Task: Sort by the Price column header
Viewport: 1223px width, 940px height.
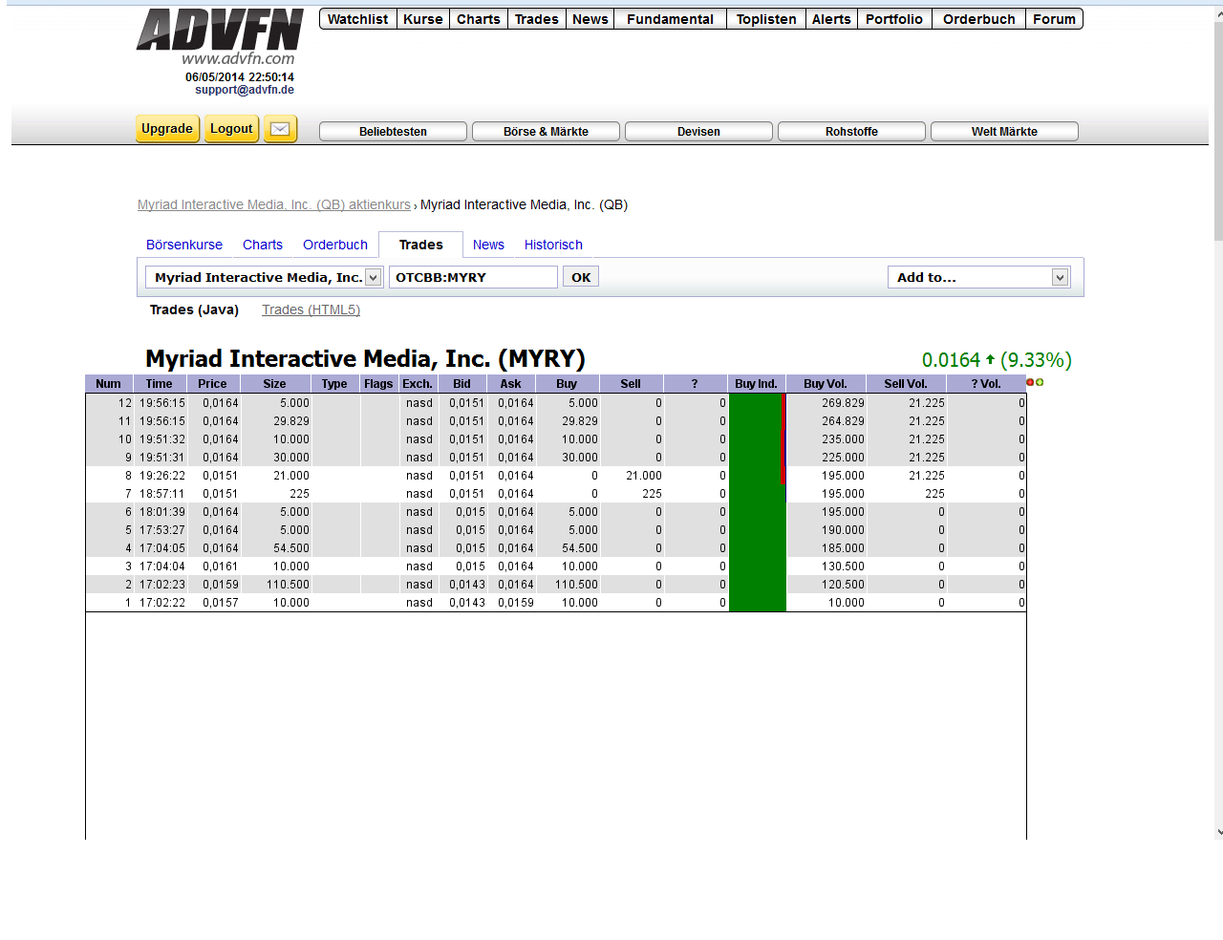Action: click(212, 384)
